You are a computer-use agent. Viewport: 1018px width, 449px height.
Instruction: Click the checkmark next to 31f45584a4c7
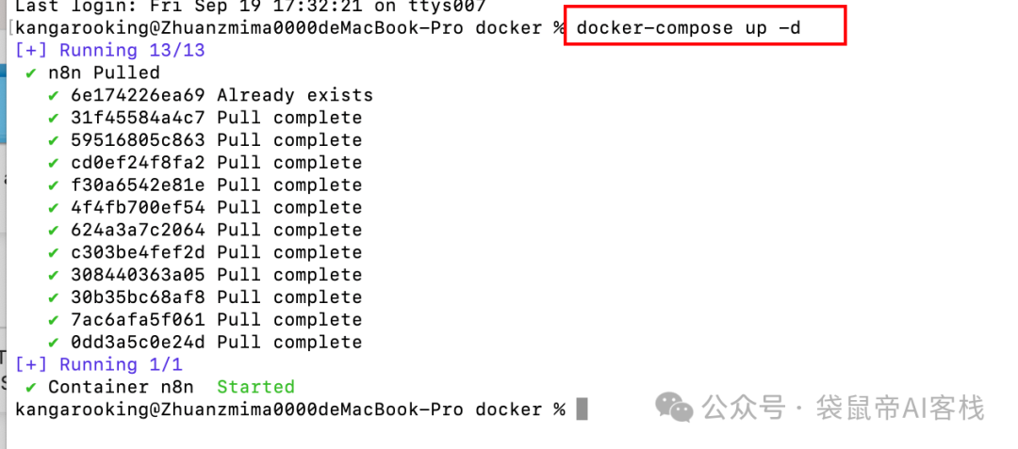[x=53, y=119]
